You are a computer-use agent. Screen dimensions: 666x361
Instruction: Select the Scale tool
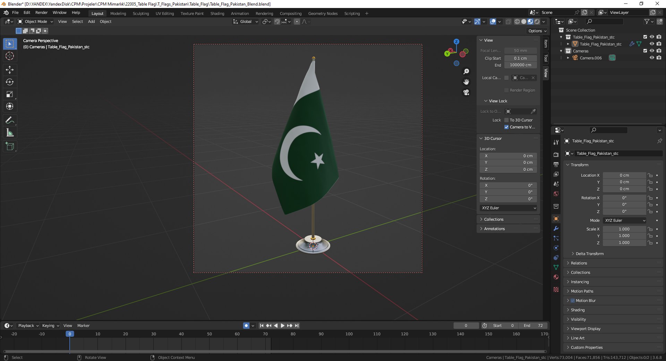pos(10,94)
